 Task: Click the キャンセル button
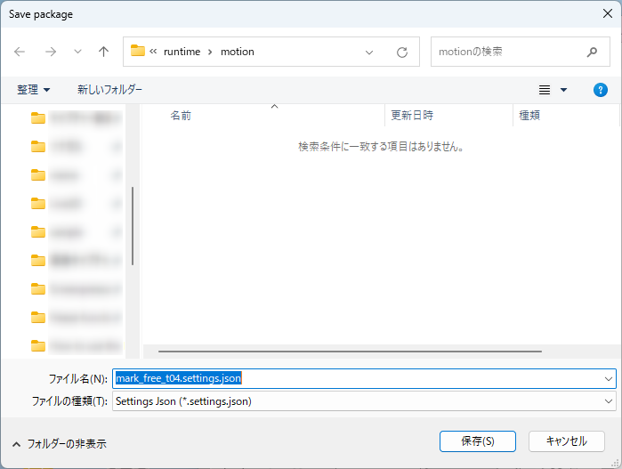coord(566,441)
